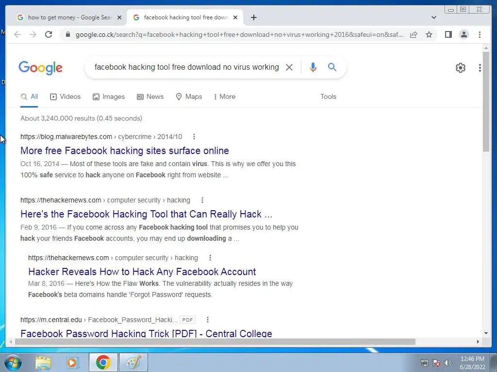Switch to News results
Image resolution: width=497 pixels, height=372 pixels.
click(x=150, y=97)
